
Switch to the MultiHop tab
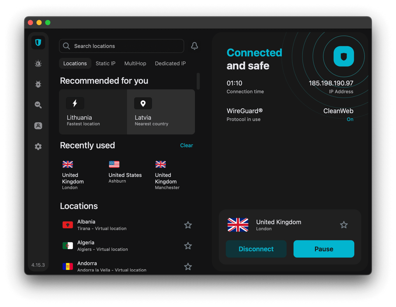pos(135,63)
